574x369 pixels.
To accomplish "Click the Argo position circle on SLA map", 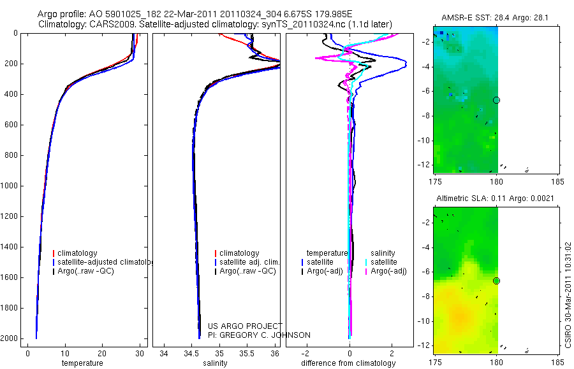I will [x=496, y=281].
